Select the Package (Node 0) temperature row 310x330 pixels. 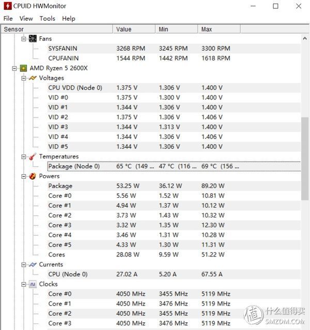[174, 166]
